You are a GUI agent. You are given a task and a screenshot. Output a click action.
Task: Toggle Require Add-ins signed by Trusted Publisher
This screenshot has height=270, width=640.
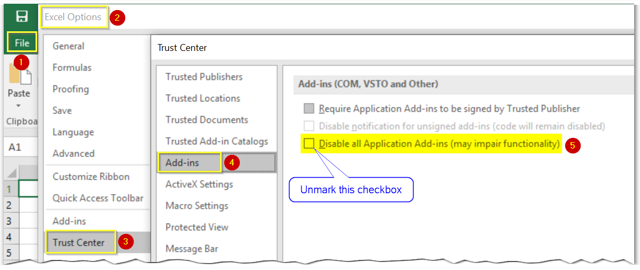309,109
